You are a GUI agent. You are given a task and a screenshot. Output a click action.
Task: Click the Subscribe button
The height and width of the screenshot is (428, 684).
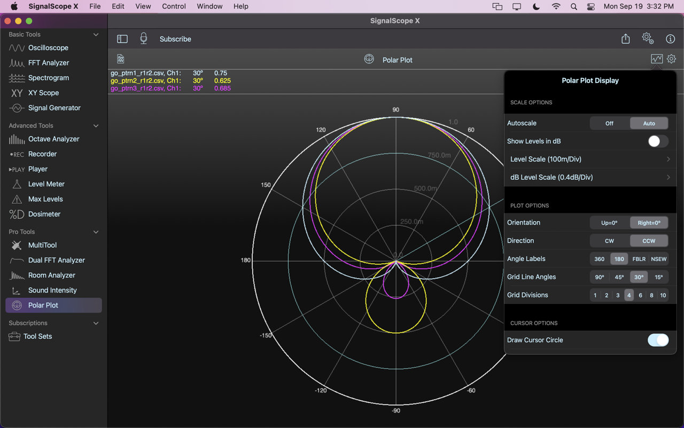175,39
